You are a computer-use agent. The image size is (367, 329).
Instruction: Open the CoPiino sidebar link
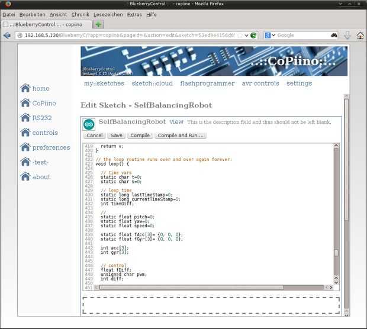pos(44,103)
